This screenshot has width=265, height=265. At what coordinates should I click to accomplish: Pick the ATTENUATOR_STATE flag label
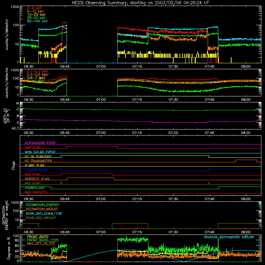(x=40, y=143)
